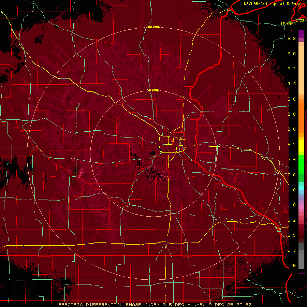Click the 5.8 value on the color scale
307x307 pixels.
pyautogui.click(x=292, y=114)
